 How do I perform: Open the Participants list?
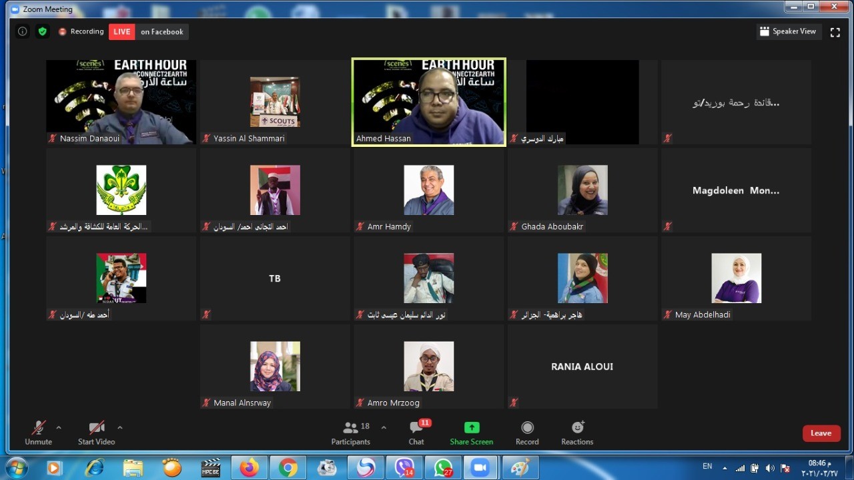[x=350, y=433]
